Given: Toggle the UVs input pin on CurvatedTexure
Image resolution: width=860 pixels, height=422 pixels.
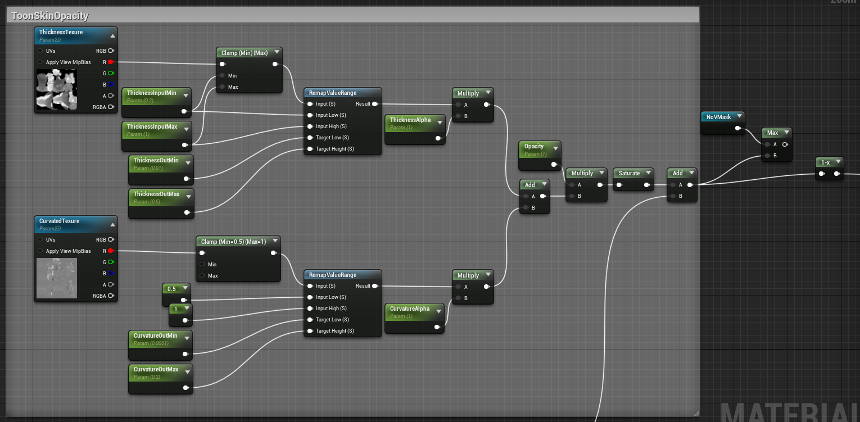Looking at the screenshot, I should [x=40, y=239].
